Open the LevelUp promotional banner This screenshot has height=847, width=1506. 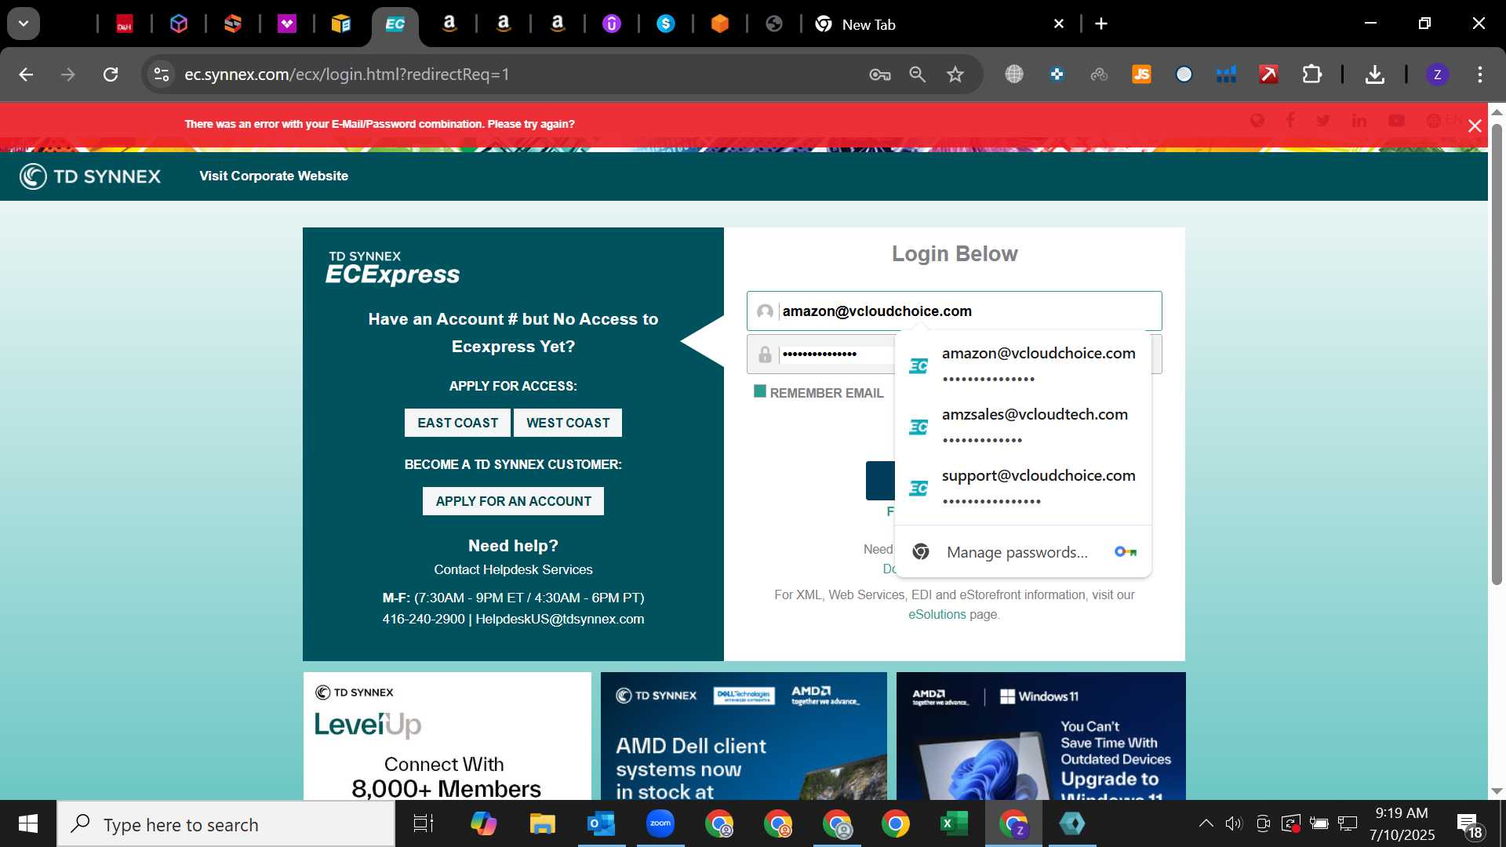coord(447,736)
